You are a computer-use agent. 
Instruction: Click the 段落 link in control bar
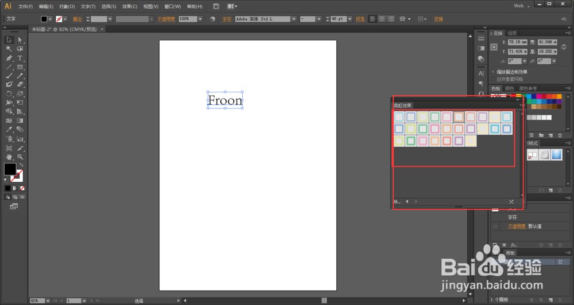[360, 19]
